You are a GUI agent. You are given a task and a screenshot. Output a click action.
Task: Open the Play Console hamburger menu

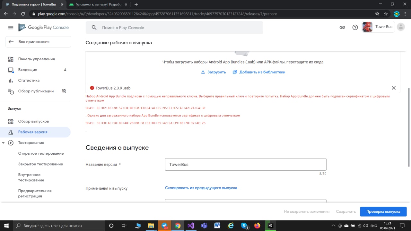pyautogui.click(x=11, y=28)
